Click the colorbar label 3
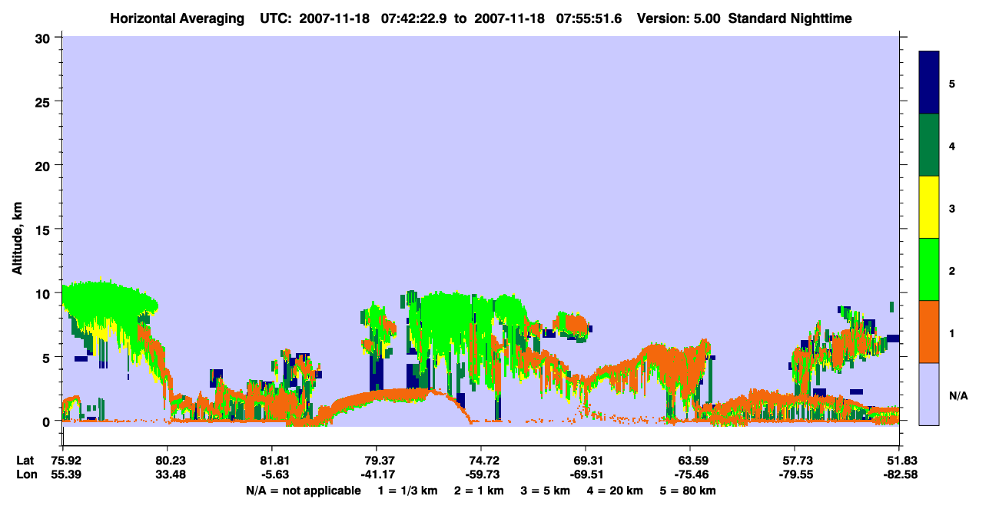Viewport: 999px width, 512px height. (x=951, y=207)
